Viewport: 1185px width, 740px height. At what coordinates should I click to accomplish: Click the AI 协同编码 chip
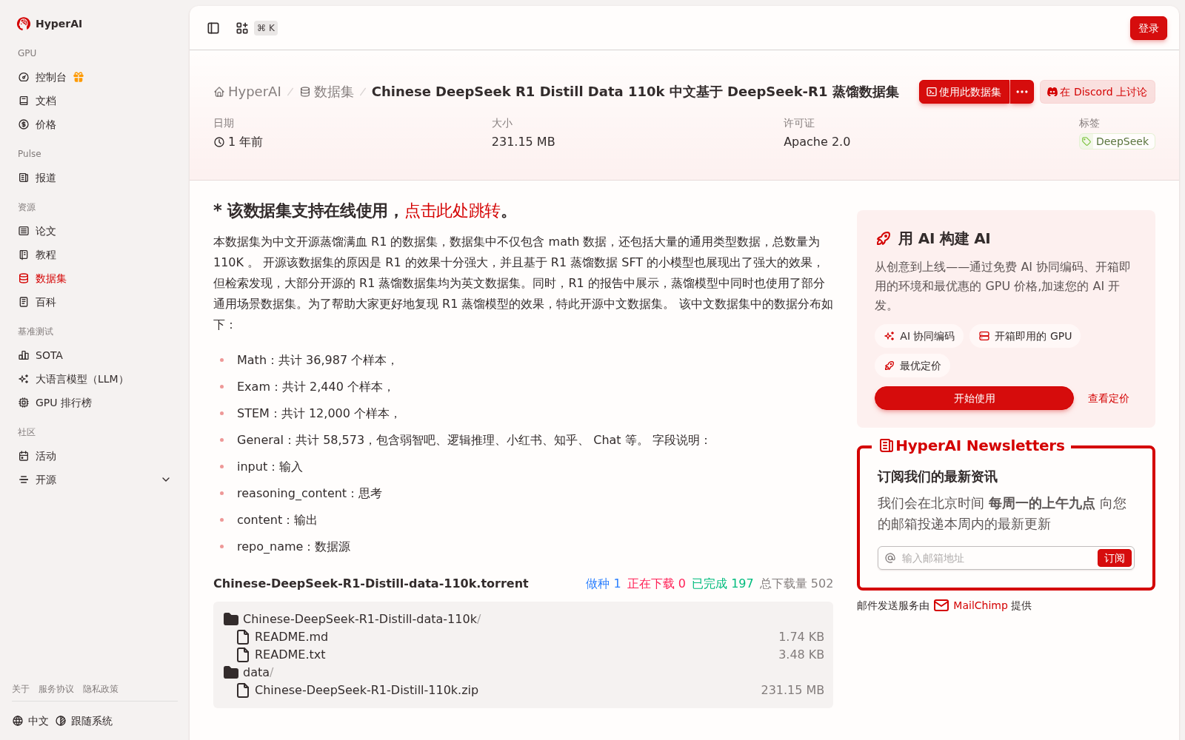(919, 336)
